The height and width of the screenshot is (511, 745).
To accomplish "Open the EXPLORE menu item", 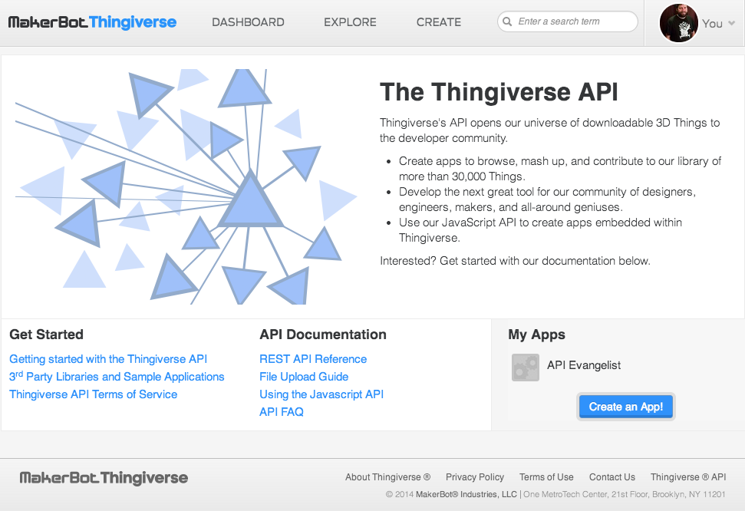I will click(350, 22).
